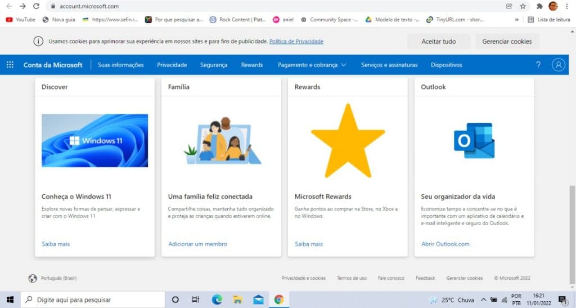Click Adicionar um membro link
Screen dimensions: 576x308
pyautogui.click(x=197, y=244)
